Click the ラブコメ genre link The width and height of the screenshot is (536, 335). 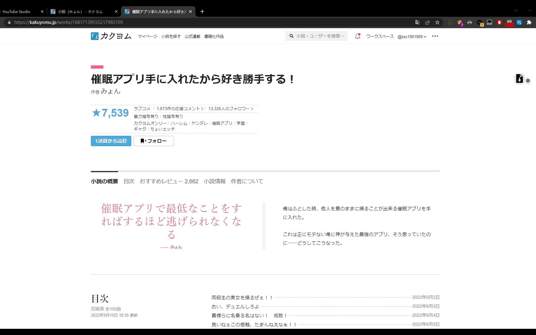(142, 109)
